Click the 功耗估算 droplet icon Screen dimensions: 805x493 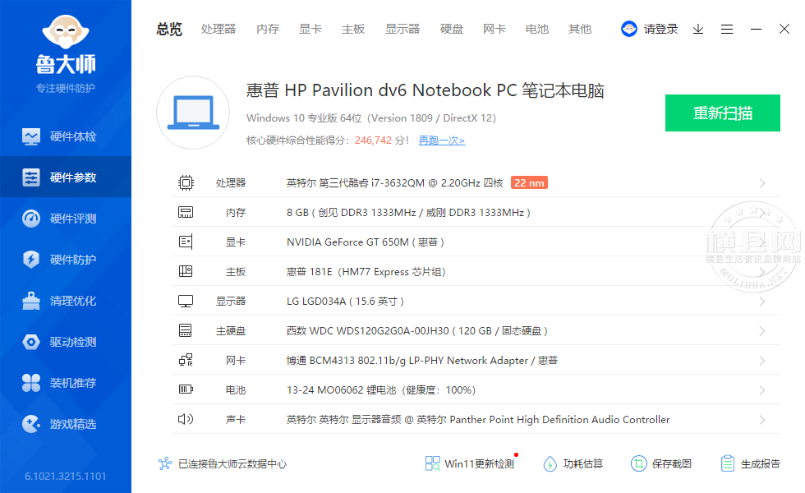(550, 463)
